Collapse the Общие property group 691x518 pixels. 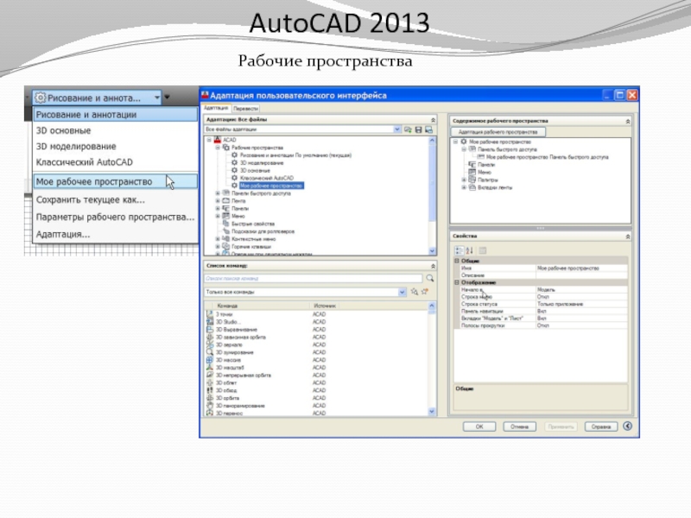tap(457, 261)
